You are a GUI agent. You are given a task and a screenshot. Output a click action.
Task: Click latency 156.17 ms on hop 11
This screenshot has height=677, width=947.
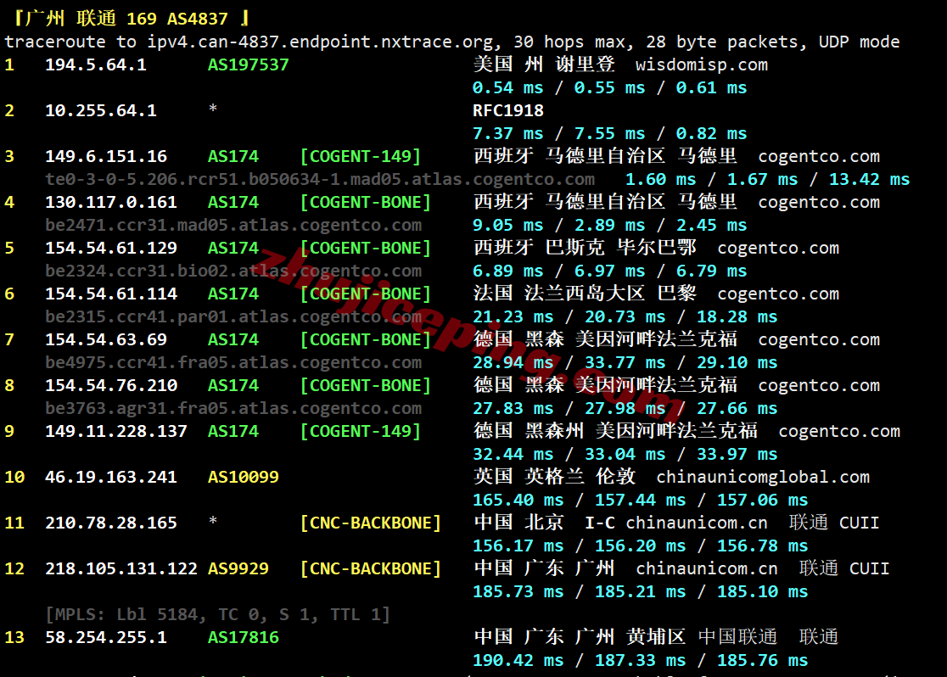click(518, 546)
